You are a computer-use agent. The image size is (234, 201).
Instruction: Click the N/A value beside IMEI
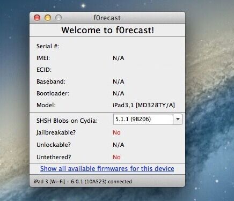pos(119,58)
